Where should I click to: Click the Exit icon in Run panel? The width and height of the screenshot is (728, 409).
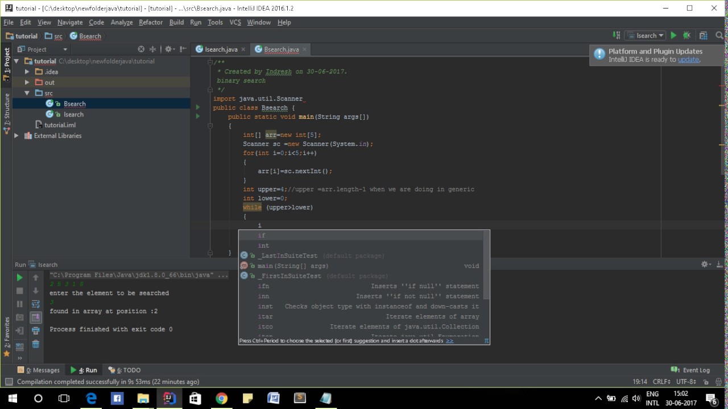click(x=19, y=331)
